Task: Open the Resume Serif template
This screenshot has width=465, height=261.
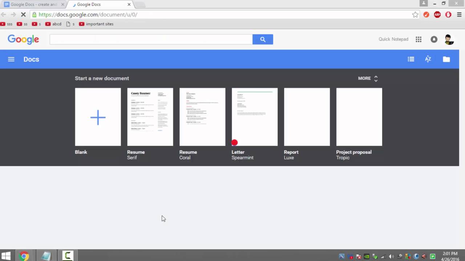Action: (150, 117)
